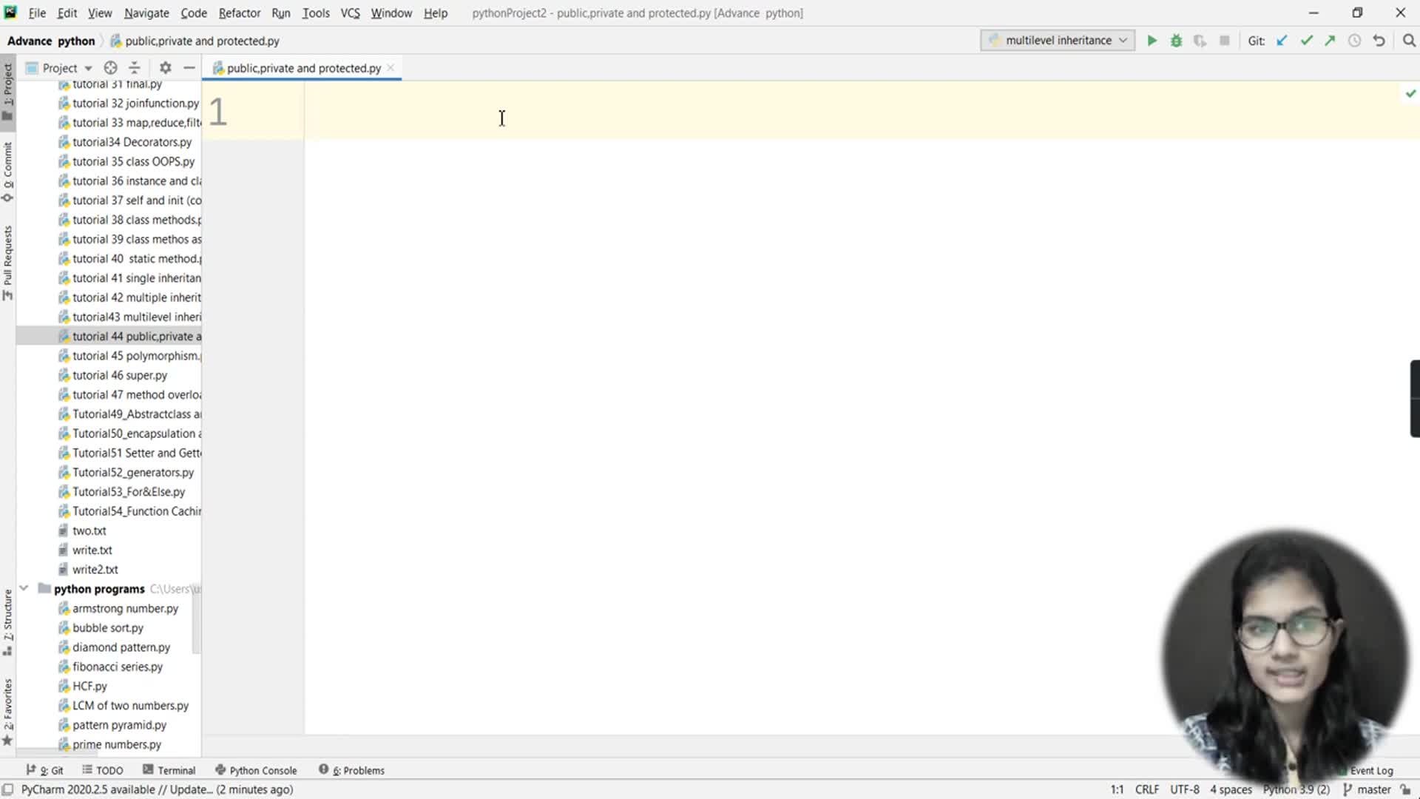Open the 6: Problems tool window
1420x799 pixels.
click(352, 770)
